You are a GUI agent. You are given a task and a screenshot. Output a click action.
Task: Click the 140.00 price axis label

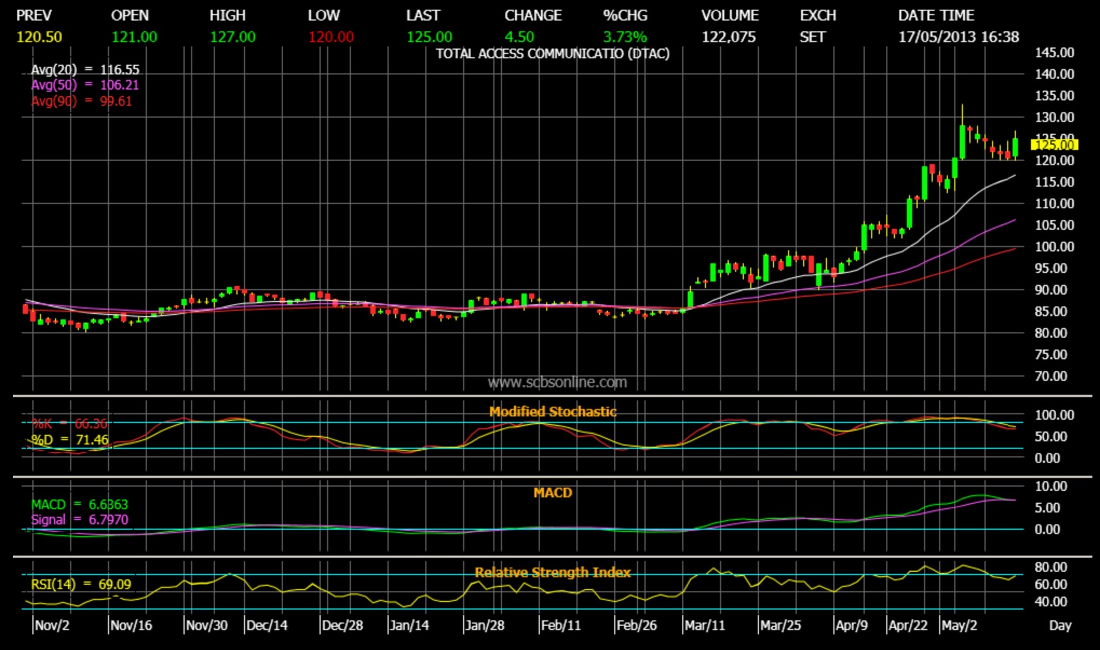click(x=1055, y=74)
